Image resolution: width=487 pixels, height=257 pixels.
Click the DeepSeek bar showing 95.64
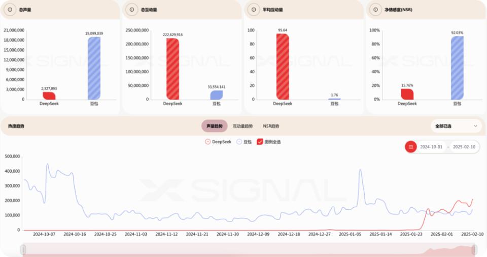click(283, 67)
